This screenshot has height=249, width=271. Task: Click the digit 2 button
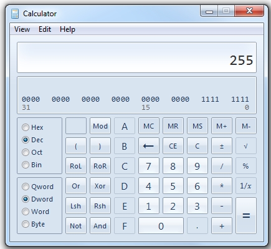[173, 206]
